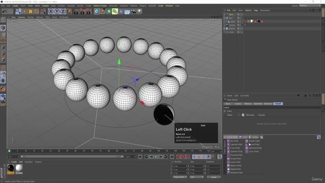The height and width of the screenshot is (183, 325).
Task: Toggle Cloner enable checkmark
Action: coord(242,28)
